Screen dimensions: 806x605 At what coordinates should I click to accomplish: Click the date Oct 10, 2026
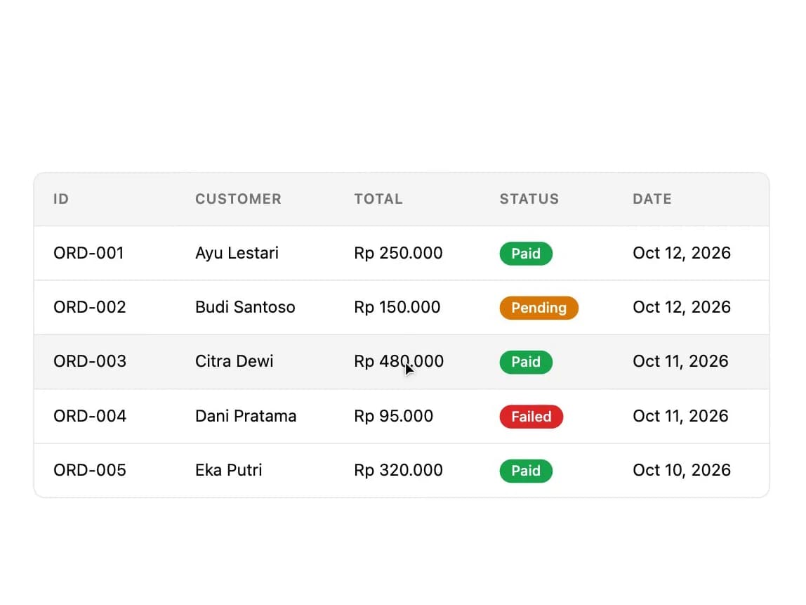click(682, 469)
